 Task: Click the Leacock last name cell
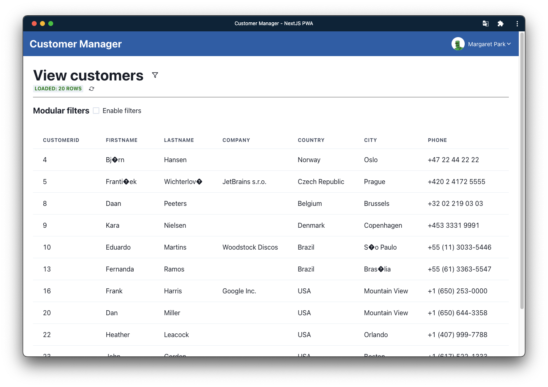coord(176,335)
